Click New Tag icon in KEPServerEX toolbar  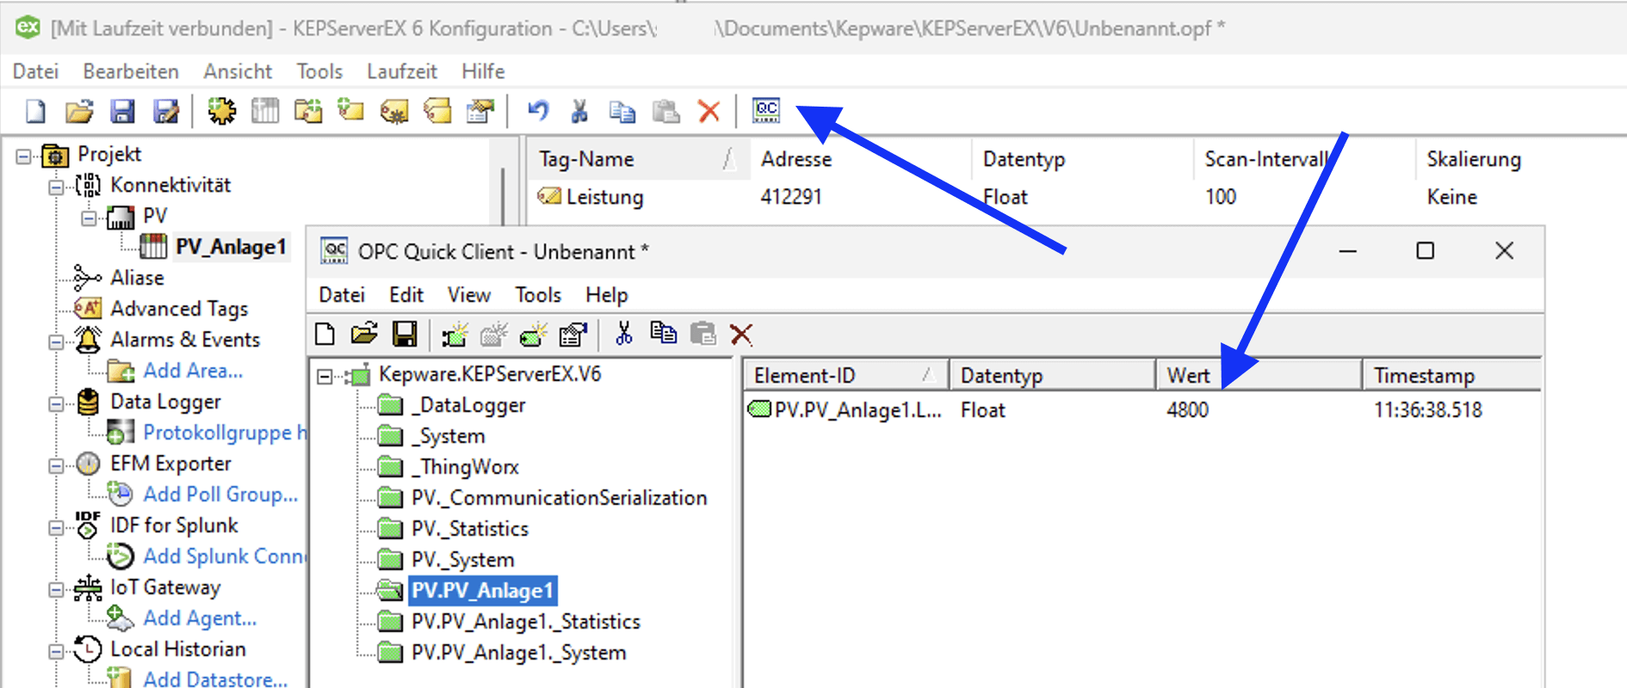(x=351, y=111)
